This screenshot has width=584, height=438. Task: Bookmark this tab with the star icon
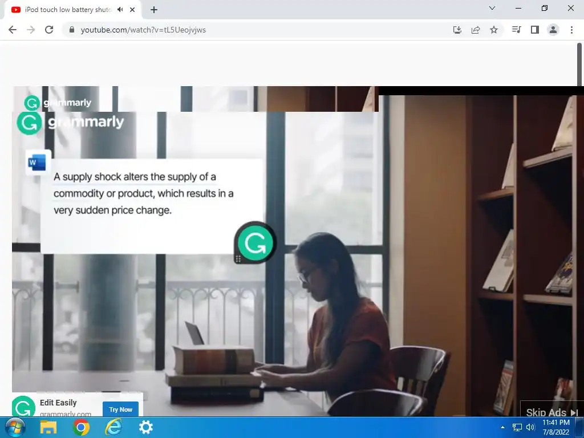[494, 30]
